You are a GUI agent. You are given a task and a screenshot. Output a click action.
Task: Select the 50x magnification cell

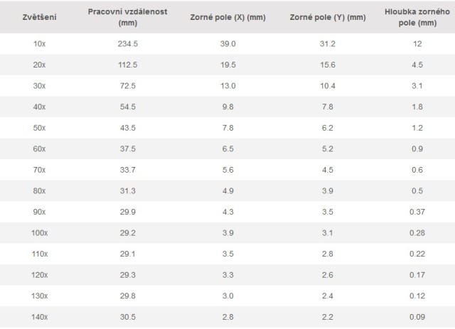(40, 128)
